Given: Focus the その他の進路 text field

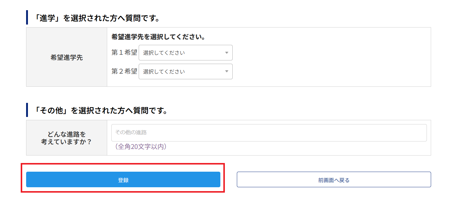Looking at the screenshot, I should click(x=269, y=132).
